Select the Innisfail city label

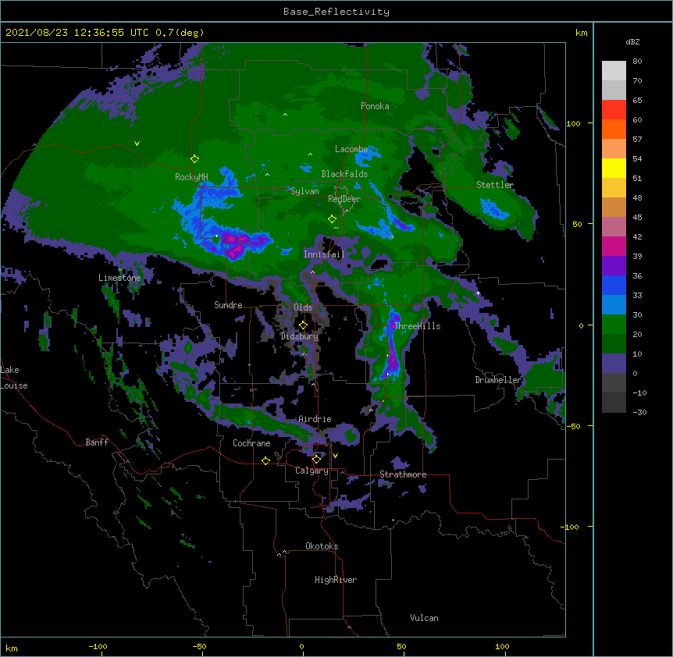324,254
